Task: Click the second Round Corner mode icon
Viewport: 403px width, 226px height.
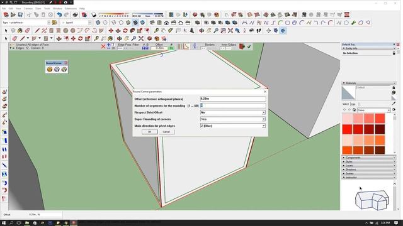Action: pyautogui.click(x=57, y=69)
